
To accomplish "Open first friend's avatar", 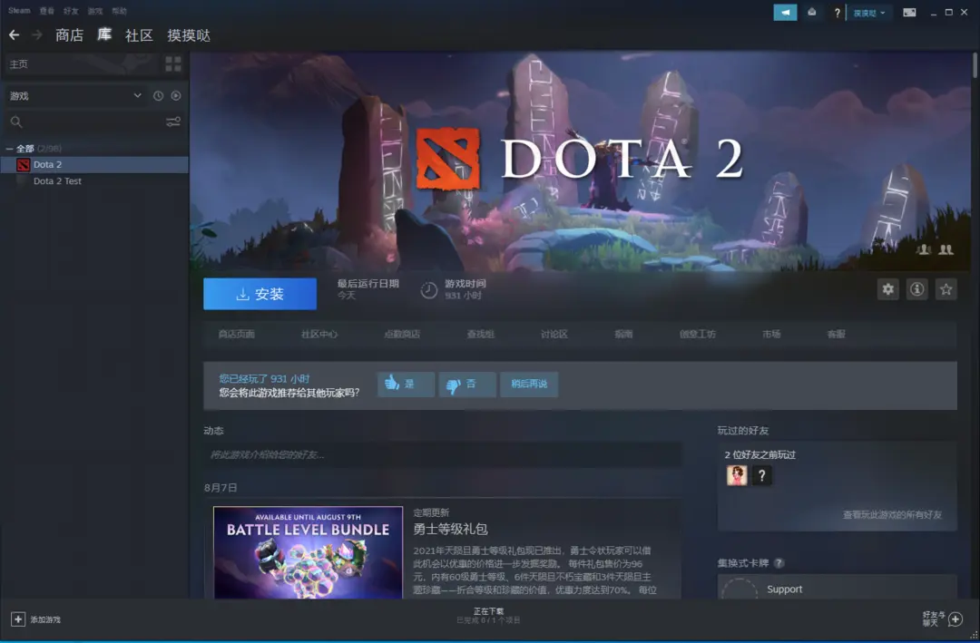I will coord(737,475).
